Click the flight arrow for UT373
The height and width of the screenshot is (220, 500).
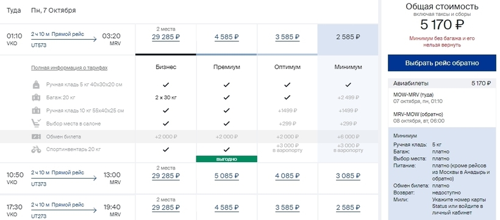[x=64, y=178]
